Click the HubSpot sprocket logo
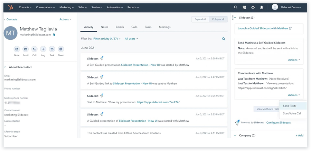 coord(10,8)
